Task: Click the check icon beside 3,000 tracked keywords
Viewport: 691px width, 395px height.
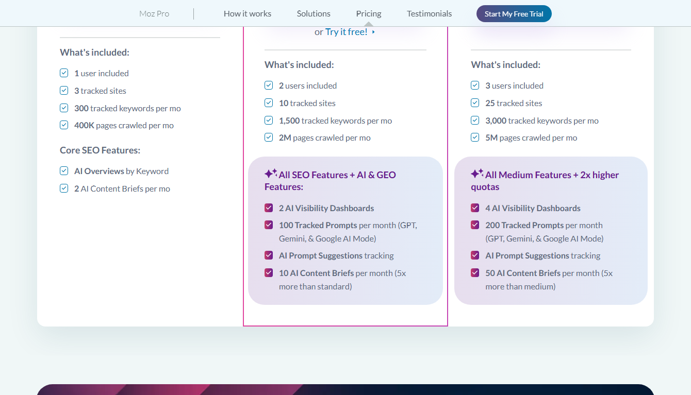Action: point(475,121)
